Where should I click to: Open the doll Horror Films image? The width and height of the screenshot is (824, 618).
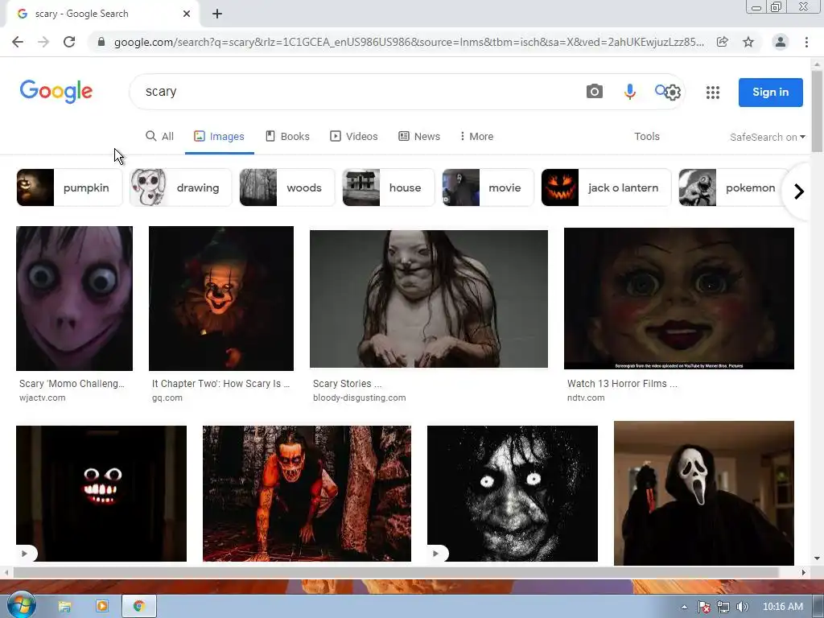(x=679, y=299)
